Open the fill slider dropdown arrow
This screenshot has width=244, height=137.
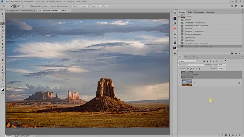coord(225,68)
